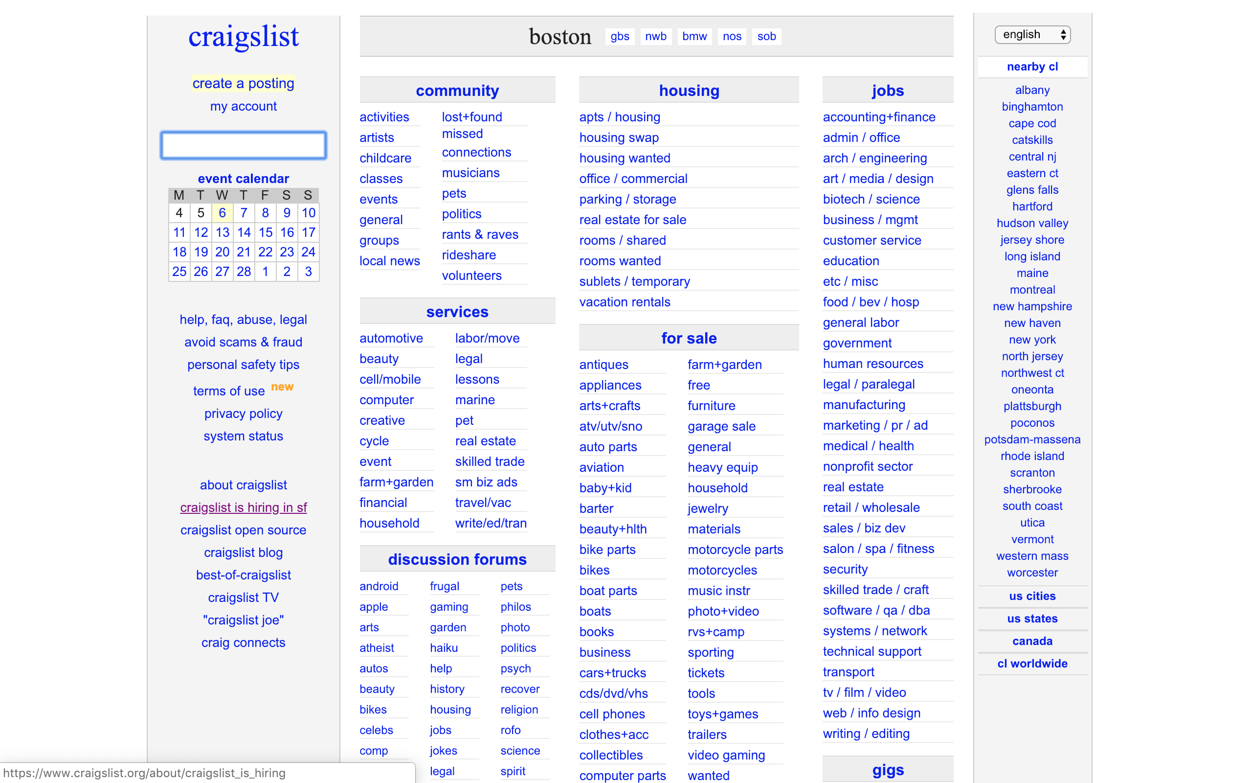Expand the us cities section

(1031, 596)
